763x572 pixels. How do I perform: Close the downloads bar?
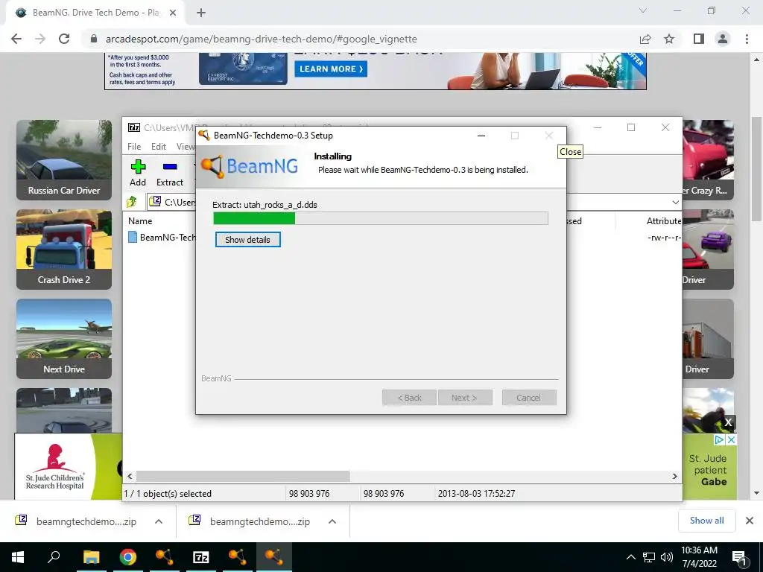pyautogui.click(x=750, y=521)
